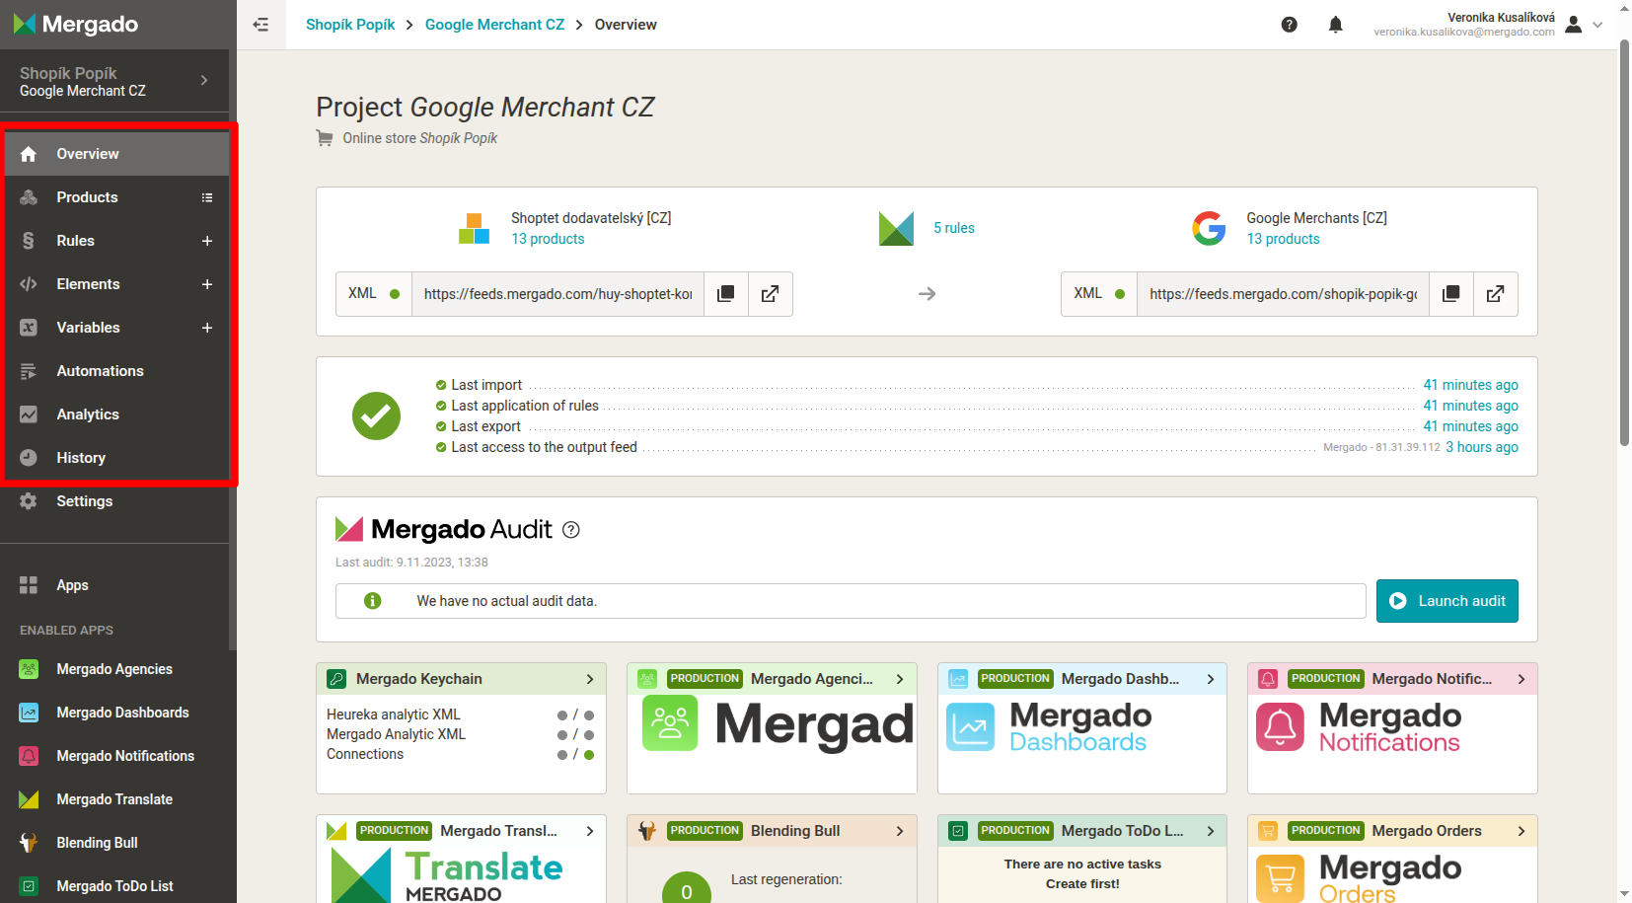Click in the Shoptet feed URL field
Image resolution: width=1632 pixels, height=903 pixels.
tap(557, 294)
